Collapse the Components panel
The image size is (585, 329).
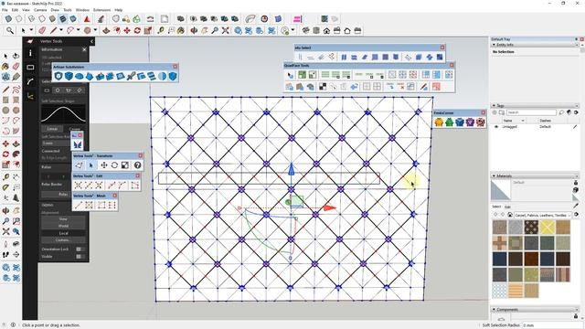tap(494, 310)
